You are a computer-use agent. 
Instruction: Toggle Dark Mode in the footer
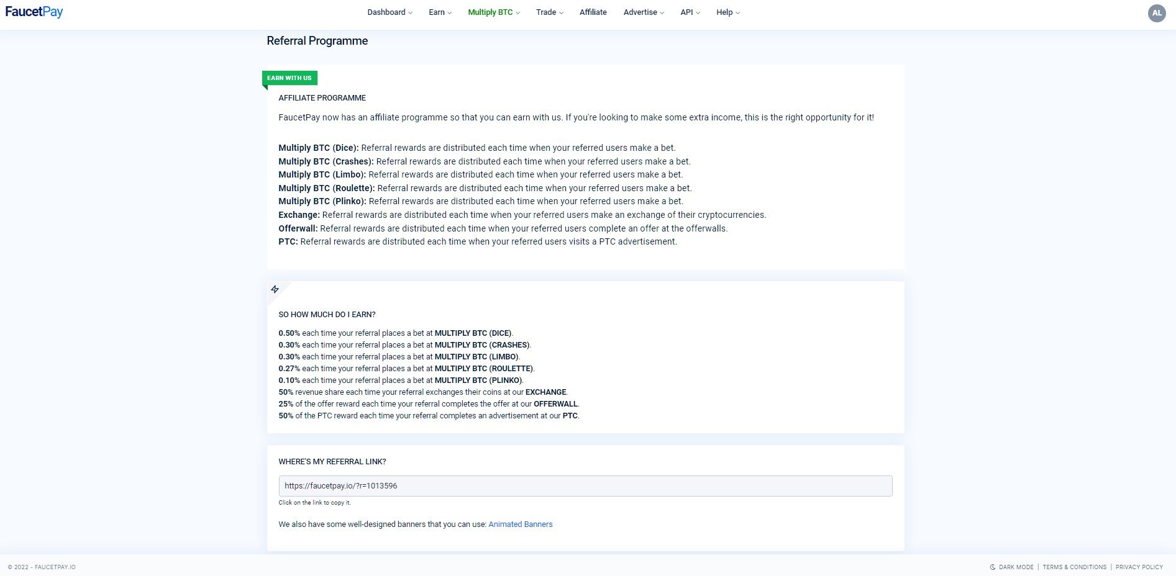1011,567
